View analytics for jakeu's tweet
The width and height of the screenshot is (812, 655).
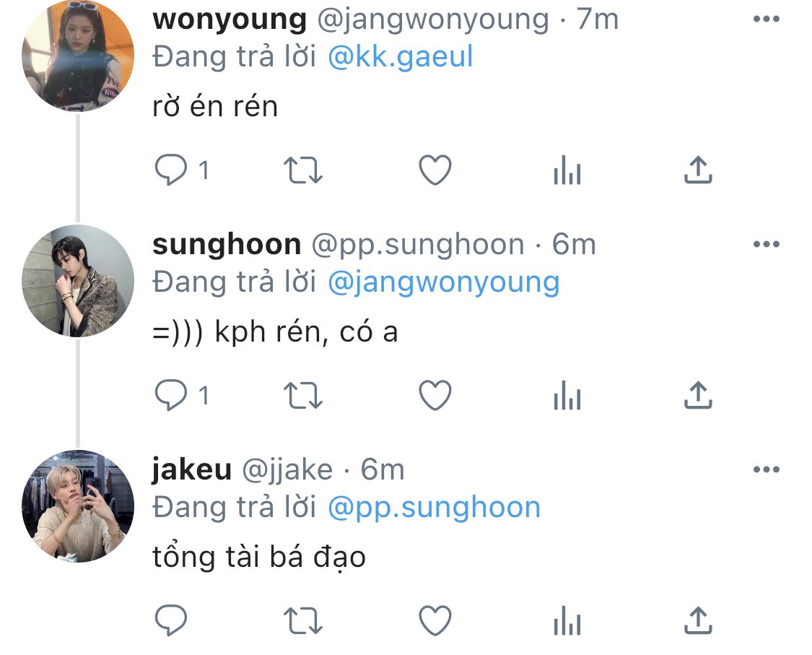(567, 620)
